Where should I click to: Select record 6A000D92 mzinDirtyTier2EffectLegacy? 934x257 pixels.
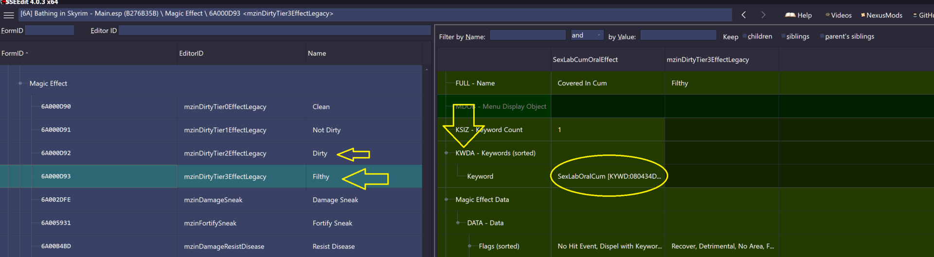(x=211, y=153)
